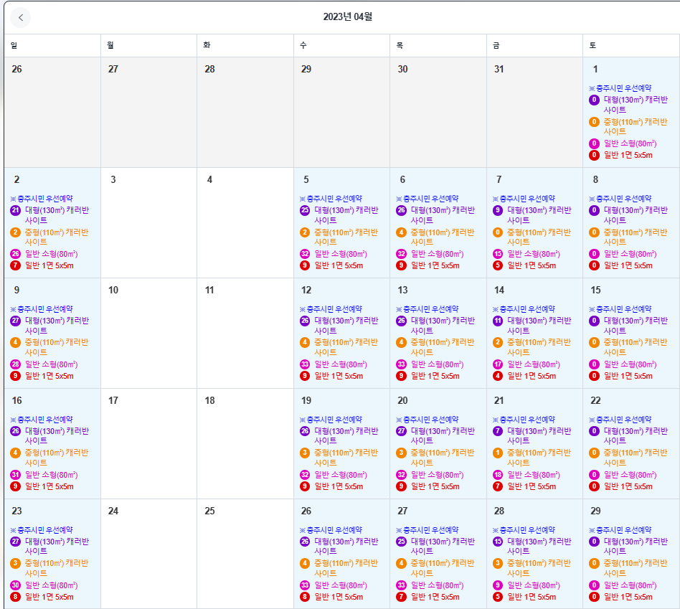The height and width of the screenshot is (609, 680).
Task: Click magenta count badge on April 6
Action: point(401,254)
